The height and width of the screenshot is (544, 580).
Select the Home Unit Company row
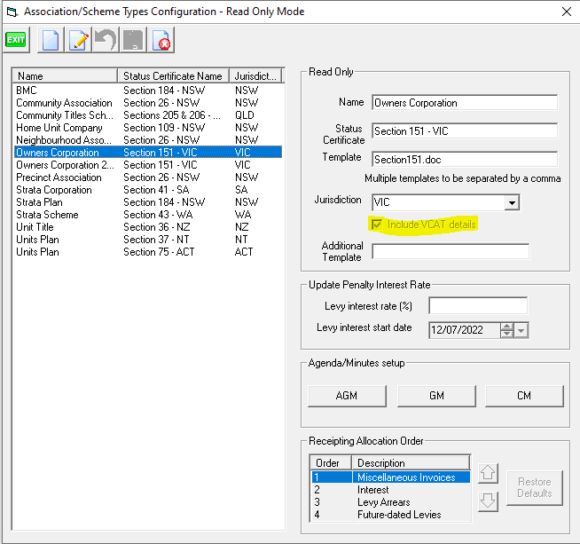click(148, 128)
